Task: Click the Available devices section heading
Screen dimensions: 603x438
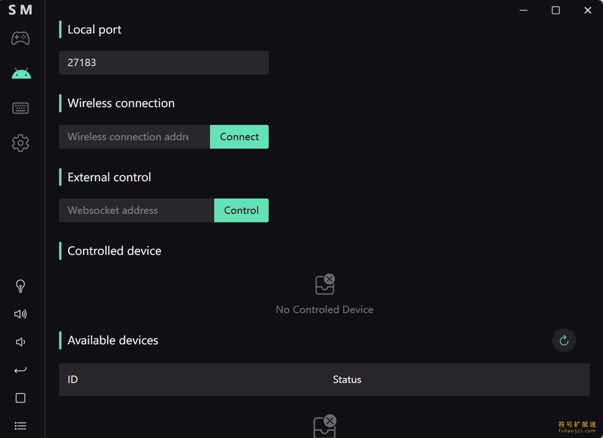Action: pos(113,340)
